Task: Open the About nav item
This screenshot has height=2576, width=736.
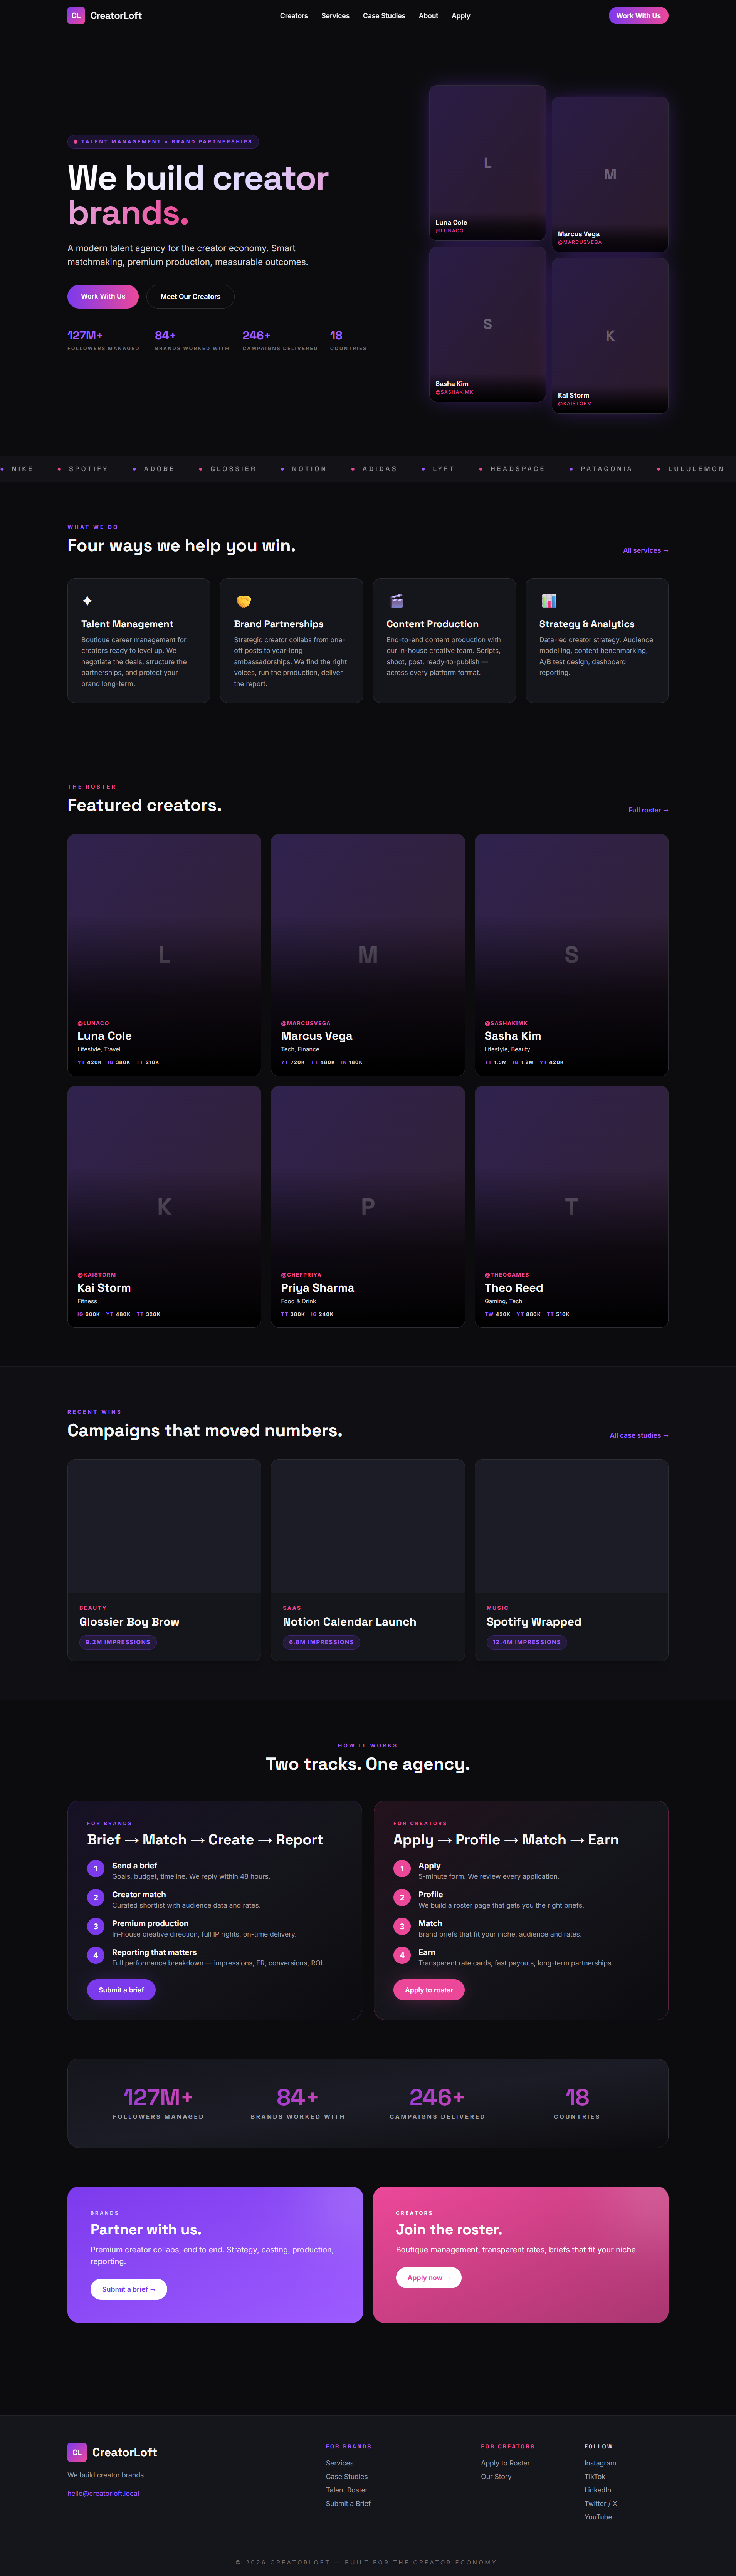Action: coord(428,16)
